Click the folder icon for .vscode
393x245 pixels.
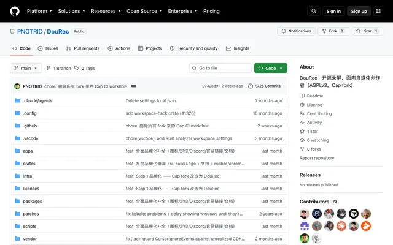tap(17, 138)
